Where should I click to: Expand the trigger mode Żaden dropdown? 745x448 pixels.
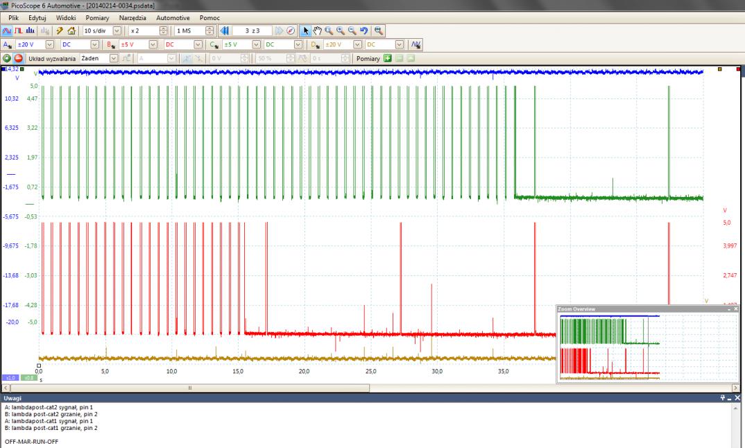tap(114, 59)
